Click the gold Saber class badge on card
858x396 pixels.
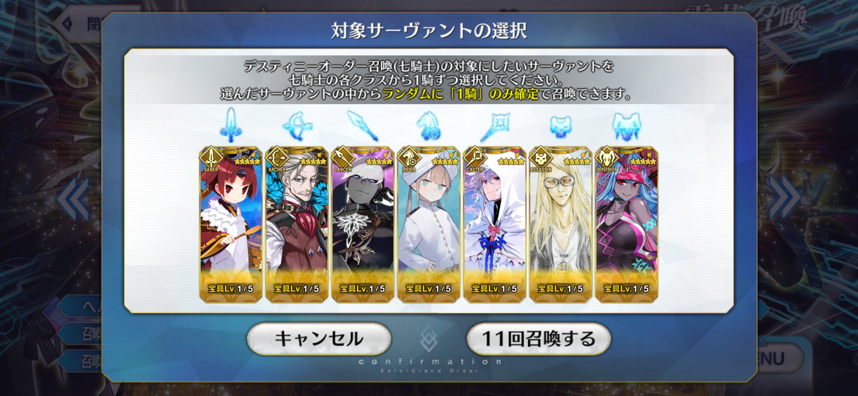211,159
